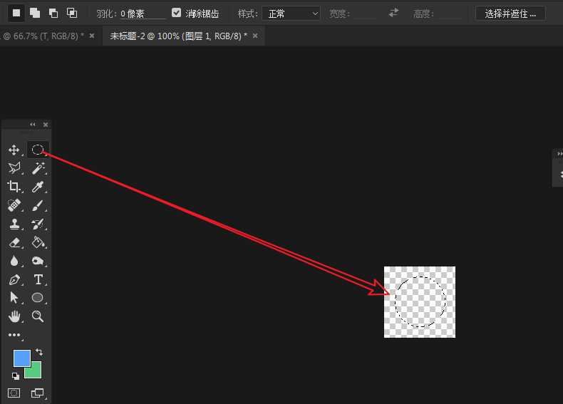563x404 pixels.
Task: Choose the Eraser tool
Action: [x=14, y=242]
